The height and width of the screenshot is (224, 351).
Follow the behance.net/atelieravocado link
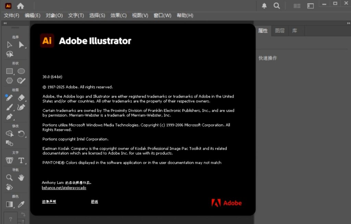(x=63, y=188)
